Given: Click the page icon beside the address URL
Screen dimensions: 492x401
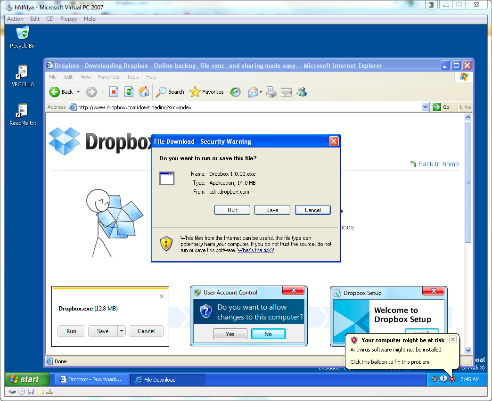Looking at the screenshot, I should click(73, 107).
